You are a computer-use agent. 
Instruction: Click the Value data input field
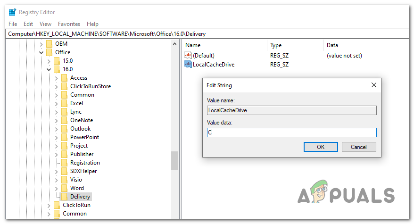coord(291,133)
